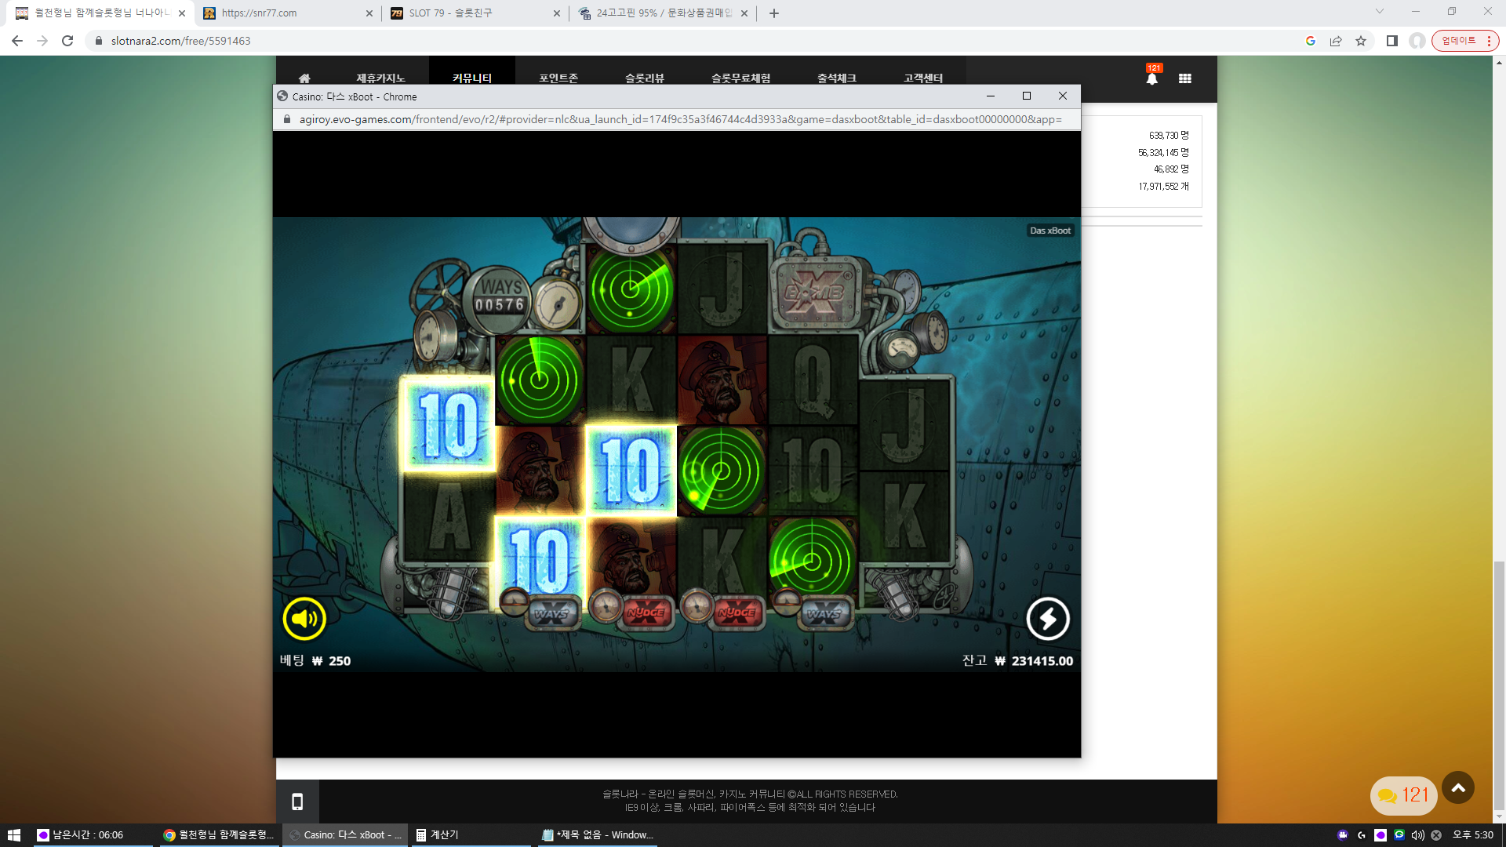1506x847 pixels.
Task: Open the Windows Start menu
Action: point(14,835)
